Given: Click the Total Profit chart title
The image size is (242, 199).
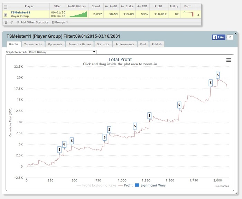Looking at the screenshot, I should click(x=120, y=59).
